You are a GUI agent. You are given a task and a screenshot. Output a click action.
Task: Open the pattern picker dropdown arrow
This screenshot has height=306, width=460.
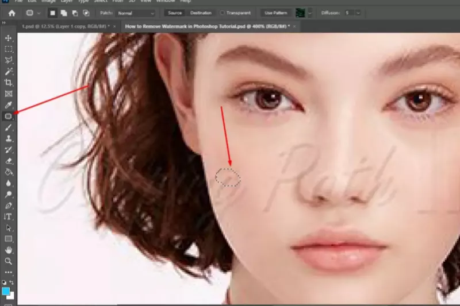(x=309, y=13)
